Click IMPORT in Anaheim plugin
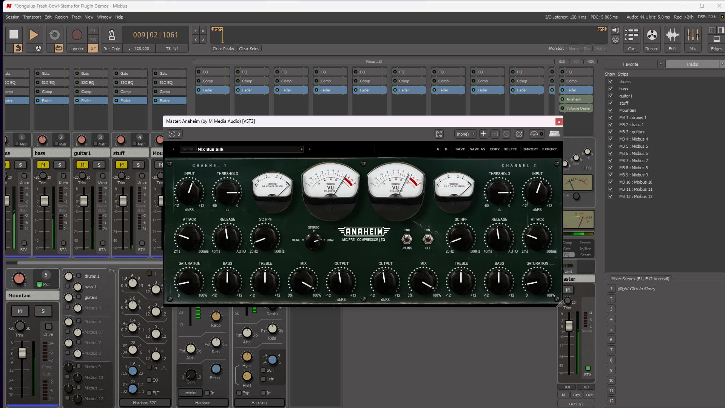 (x=531, y=149)
